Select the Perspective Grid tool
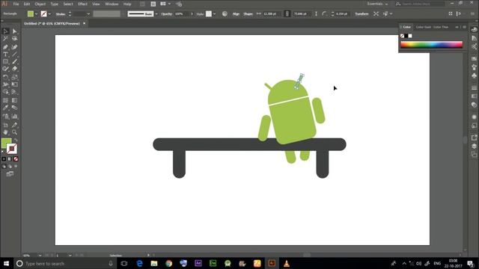Viewport: 479px width, 269px height. [15, 92]
